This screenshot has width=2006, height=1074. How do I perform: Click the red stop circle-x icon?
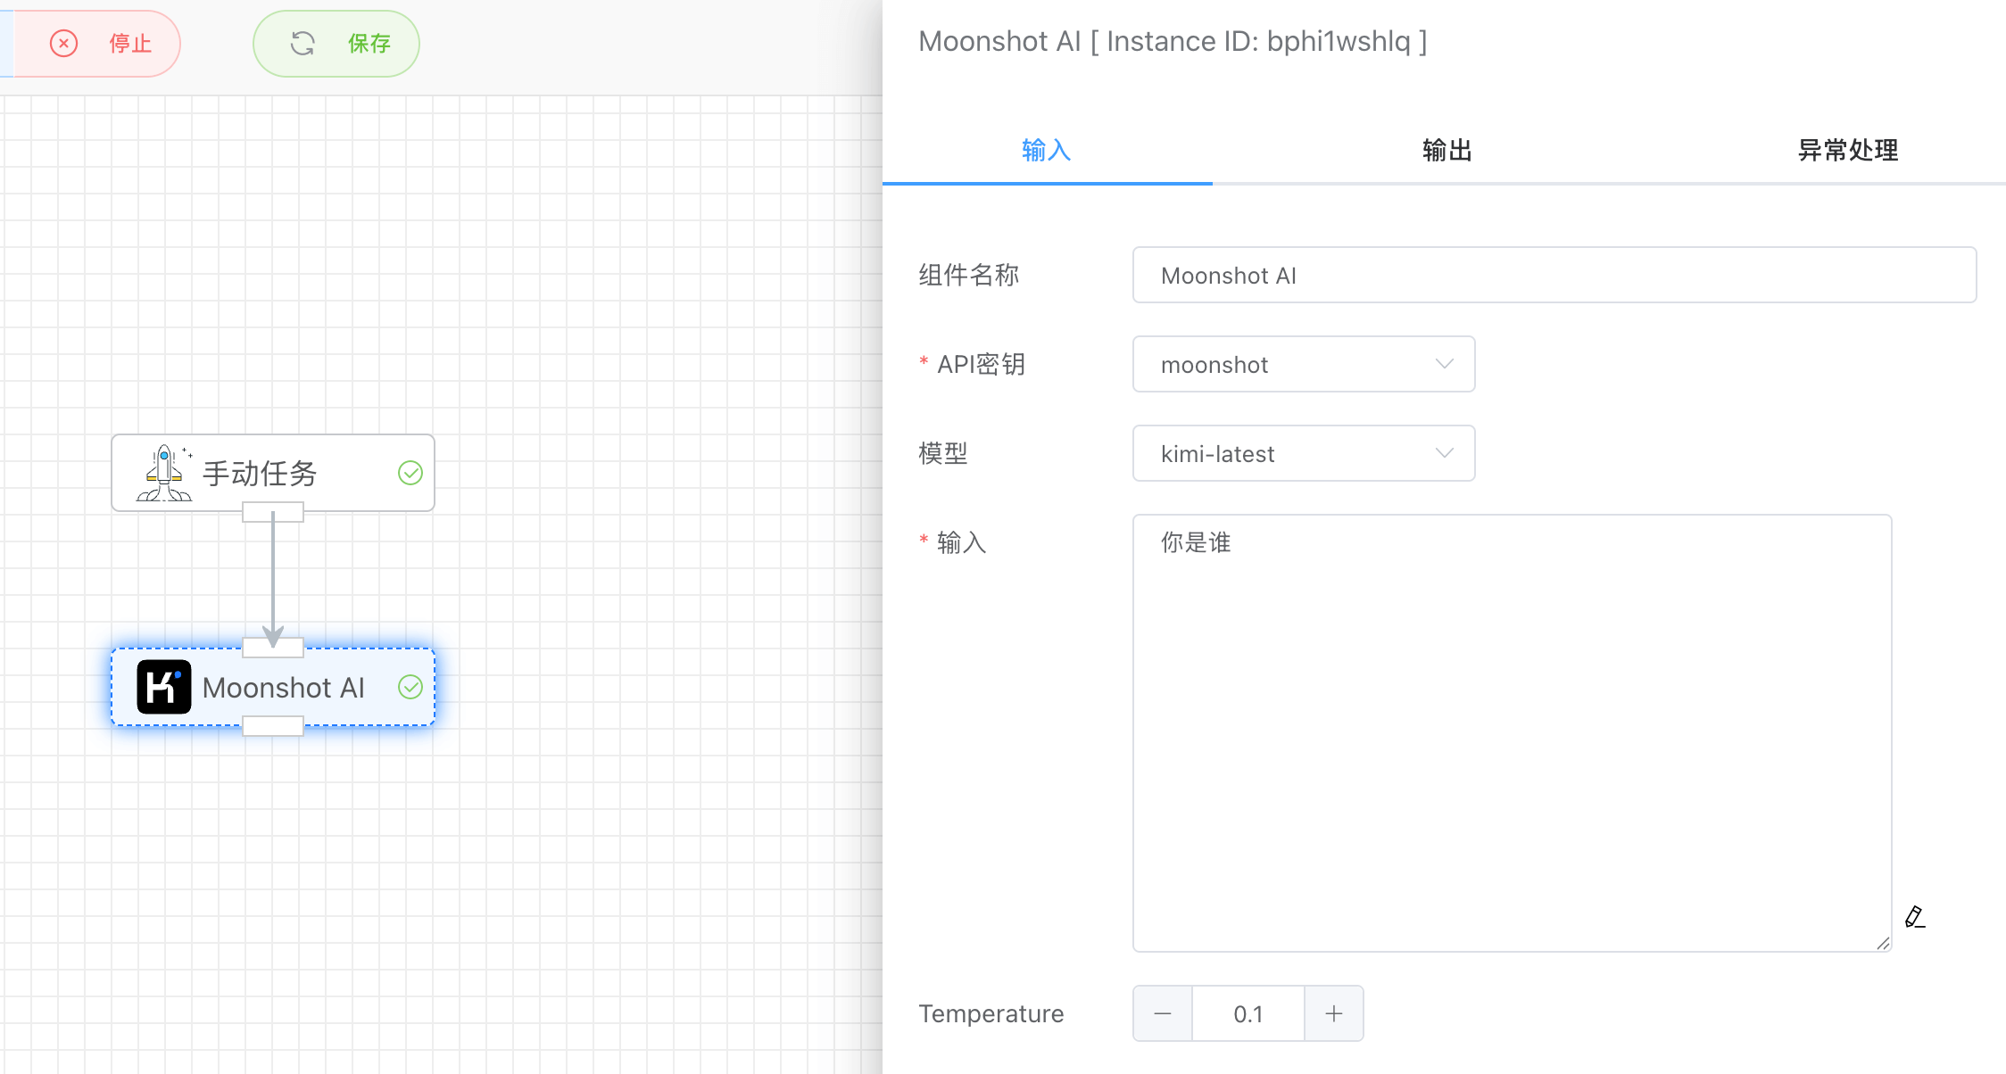click(x=63, y=43)
